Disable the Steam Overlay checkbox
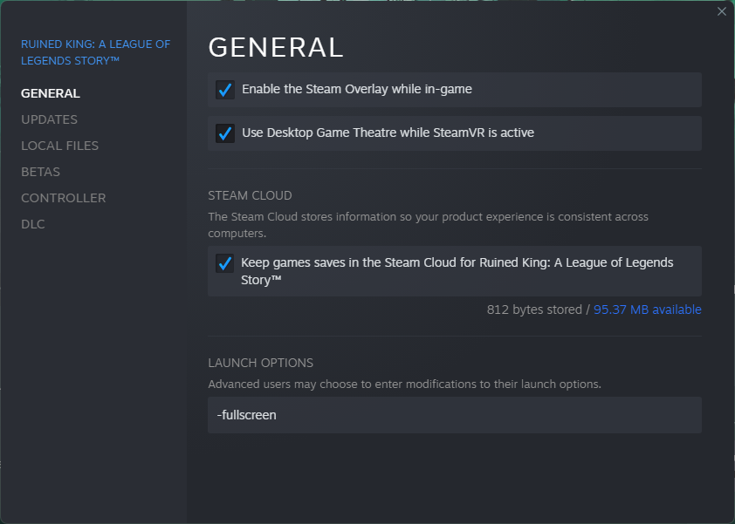 pos(225,89)
